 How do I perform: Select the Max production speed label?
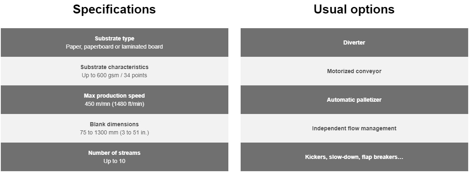pos(114,96)
